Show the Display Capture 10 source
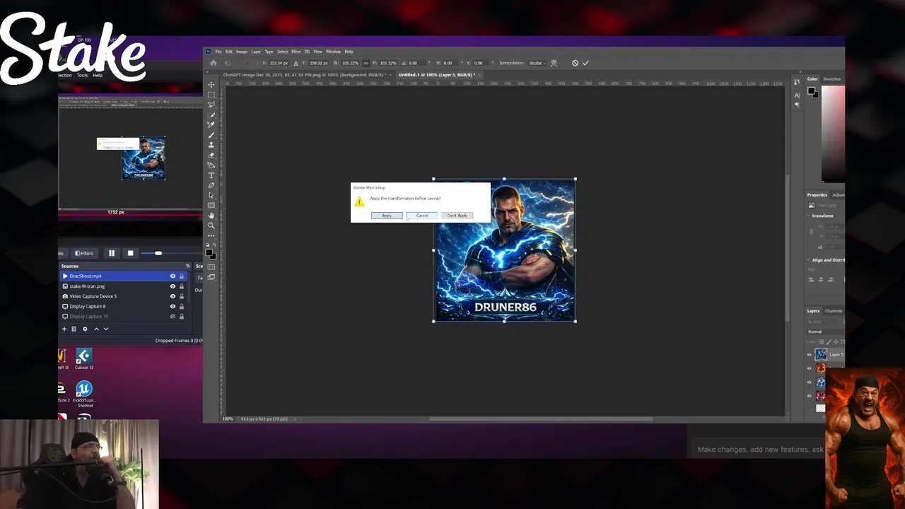905x509 pixels. click(x=173, y=317)
